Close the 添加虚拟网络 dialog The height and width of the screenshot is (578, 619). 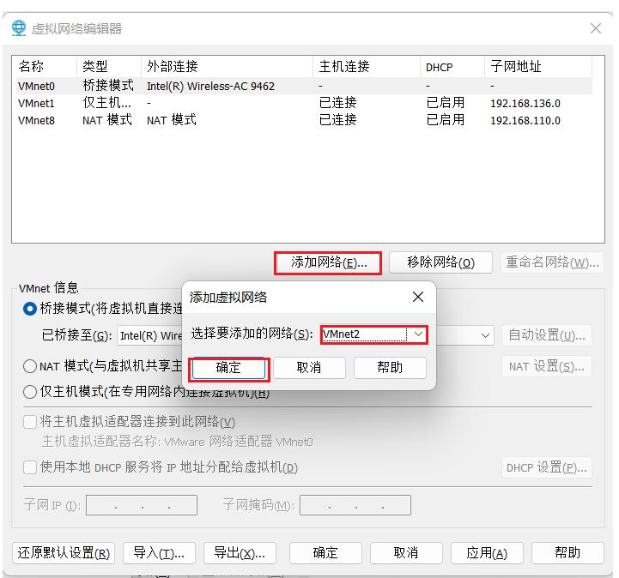(417, 297)
